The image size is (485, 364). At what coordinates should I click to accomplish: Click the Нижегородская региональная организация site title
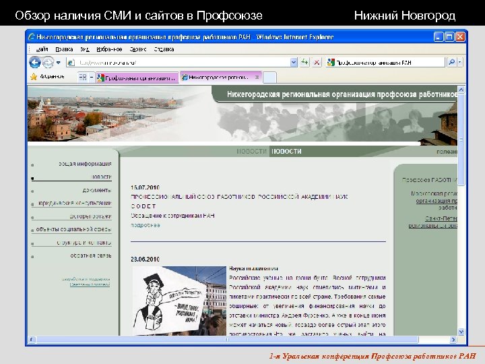click(342, 94)
